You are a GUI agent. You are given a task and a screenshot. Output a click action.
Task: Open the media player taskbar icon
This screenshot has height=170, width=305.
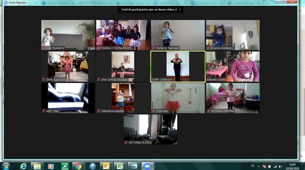(x=51, y=166)
